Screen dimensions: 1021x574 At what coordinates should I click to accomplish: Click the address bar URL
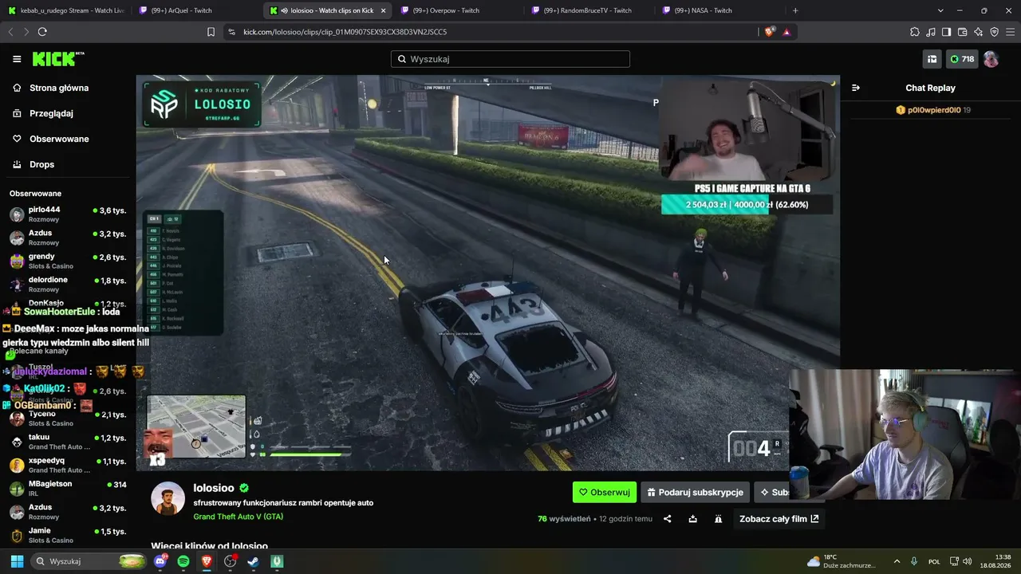pos(345,32)
